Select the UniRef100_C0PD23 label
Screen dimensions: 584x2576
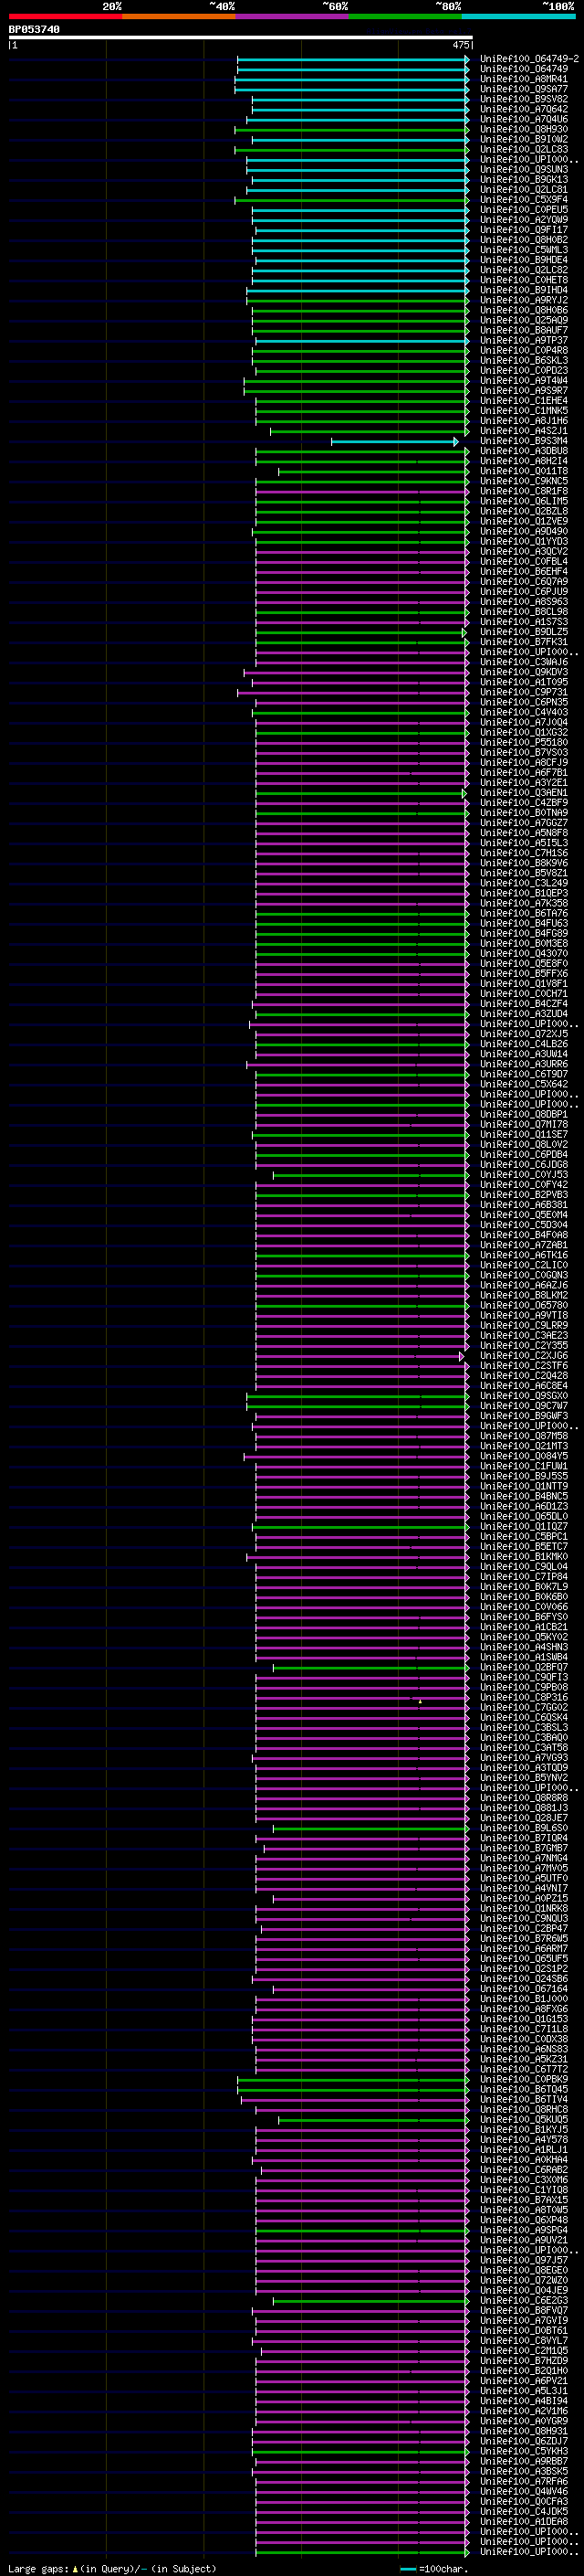[x=524, y=371]
